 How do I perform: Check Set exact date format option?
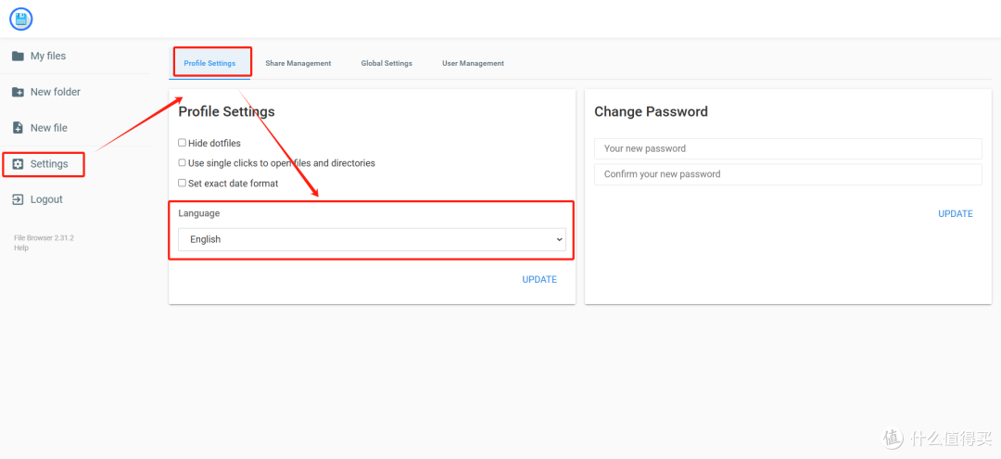[182, 183]
